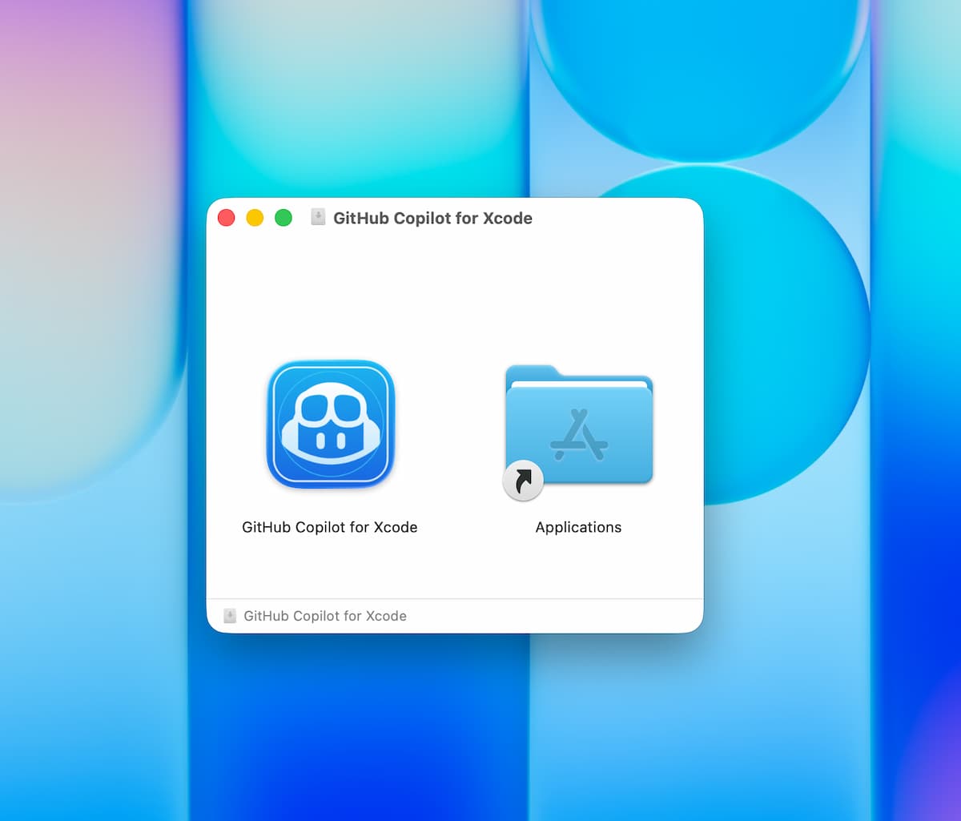Click the "Applications" folder label
Image resolution: width=961 pixels, height=821 pixels.
click(x=578, y=527)
